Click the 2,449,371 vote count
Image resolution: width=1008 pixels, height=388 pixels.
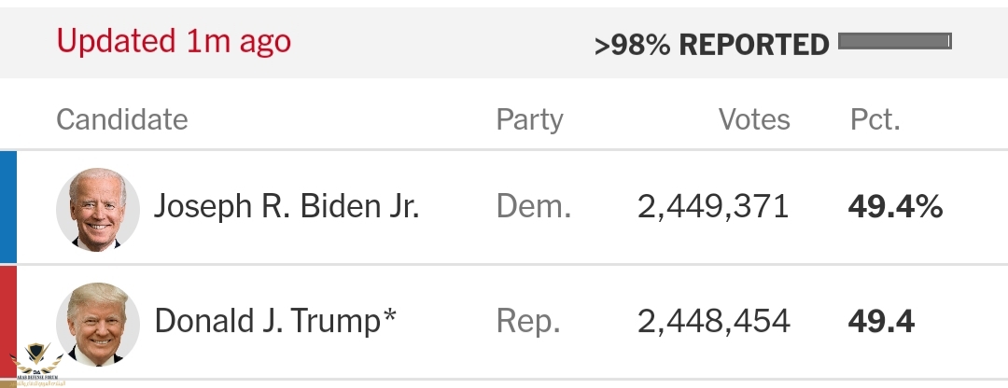tap(713, 207)
